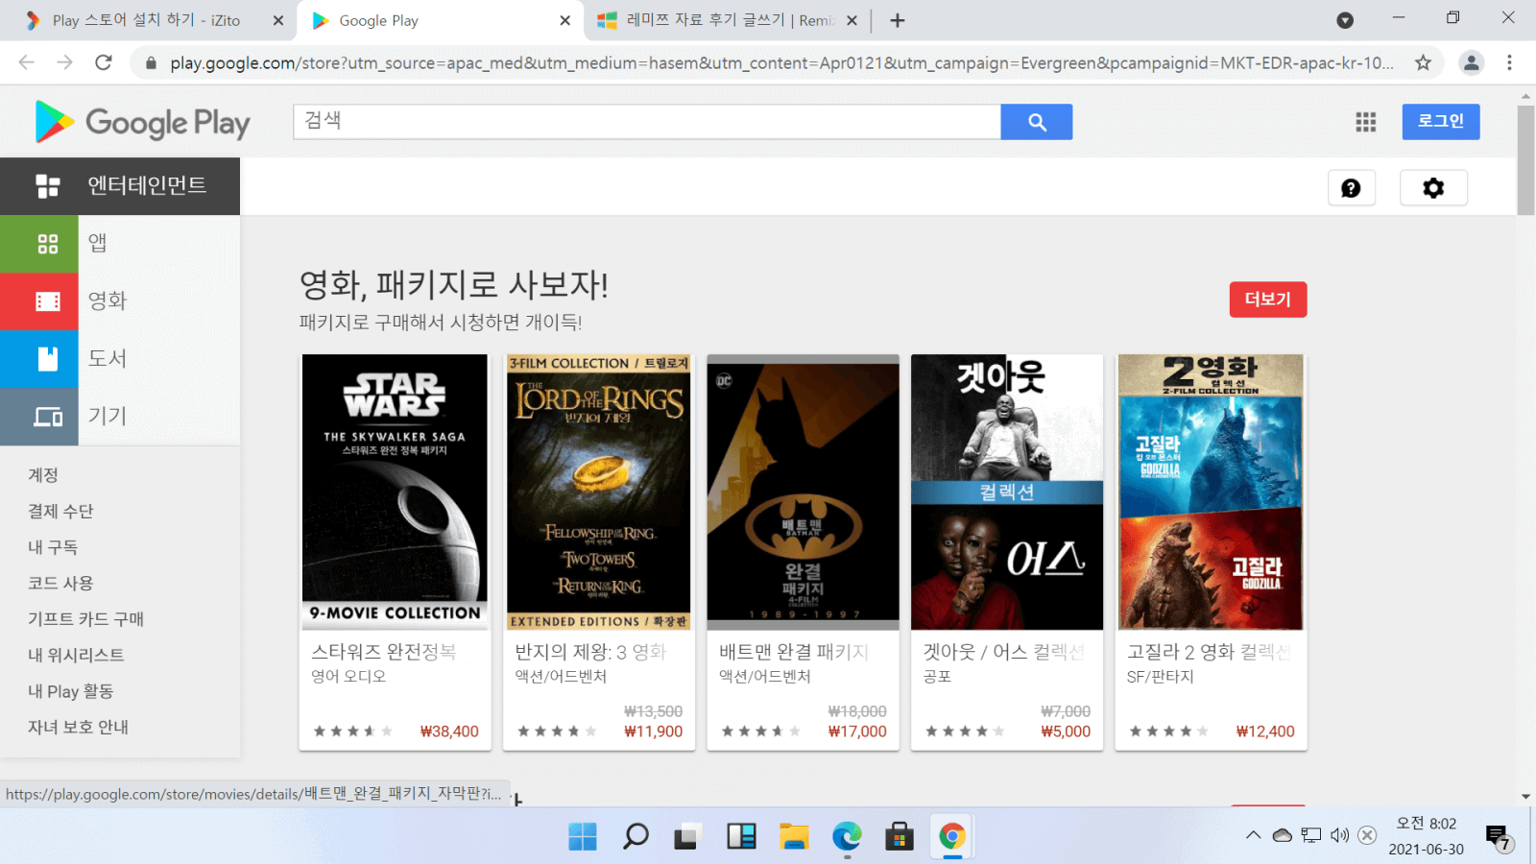
Task: Select 영화 category label
Action: click(x=108, y=301)
